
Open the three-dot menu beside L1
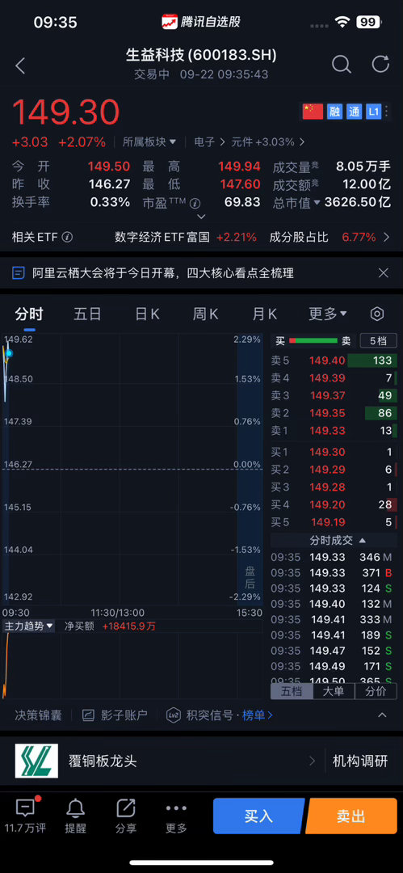point(387,112)
